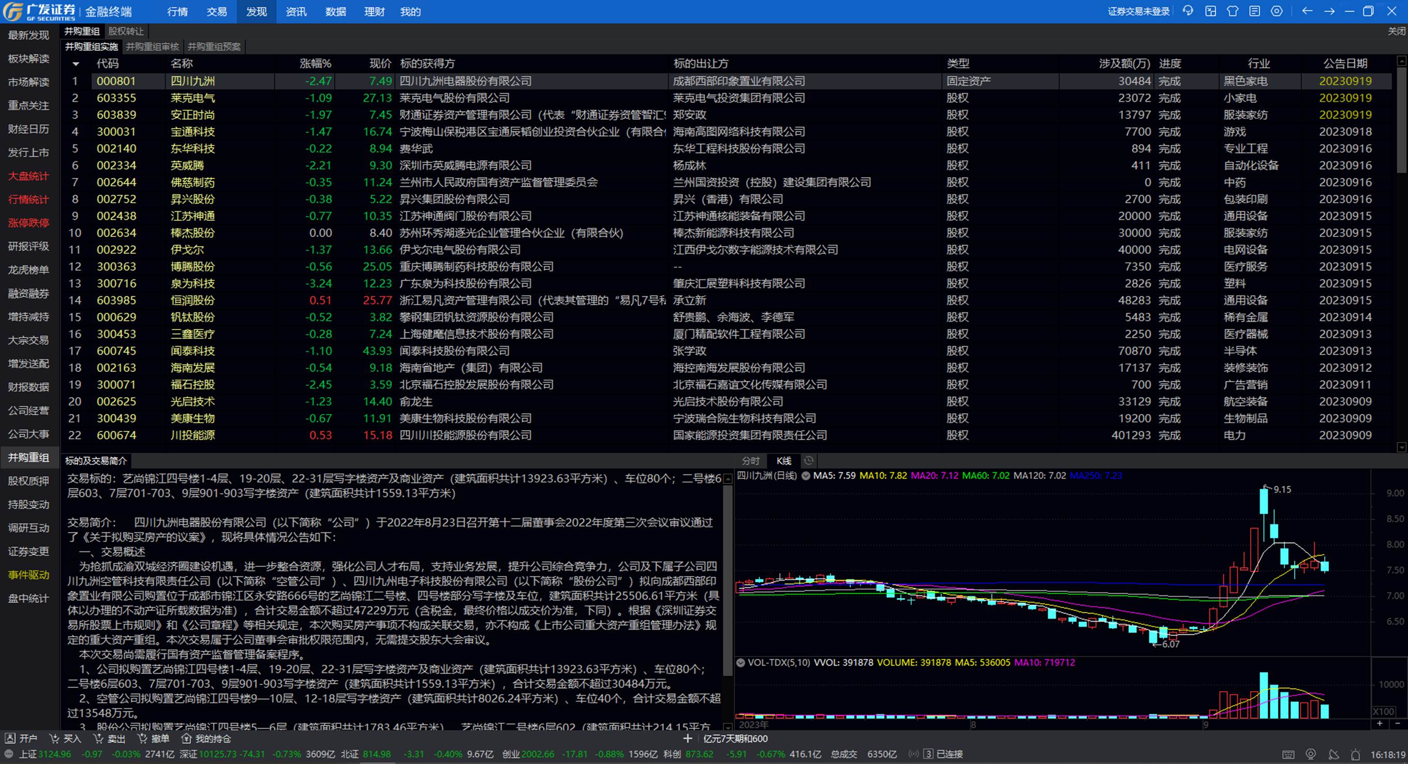The height and width of the screenshot is (764, 1408).
Task: Click the signal connection icon near 已连接
Action: tap(913, 754)
